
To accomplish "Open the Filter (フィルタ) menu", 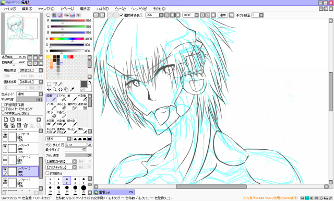I will 102,9.
